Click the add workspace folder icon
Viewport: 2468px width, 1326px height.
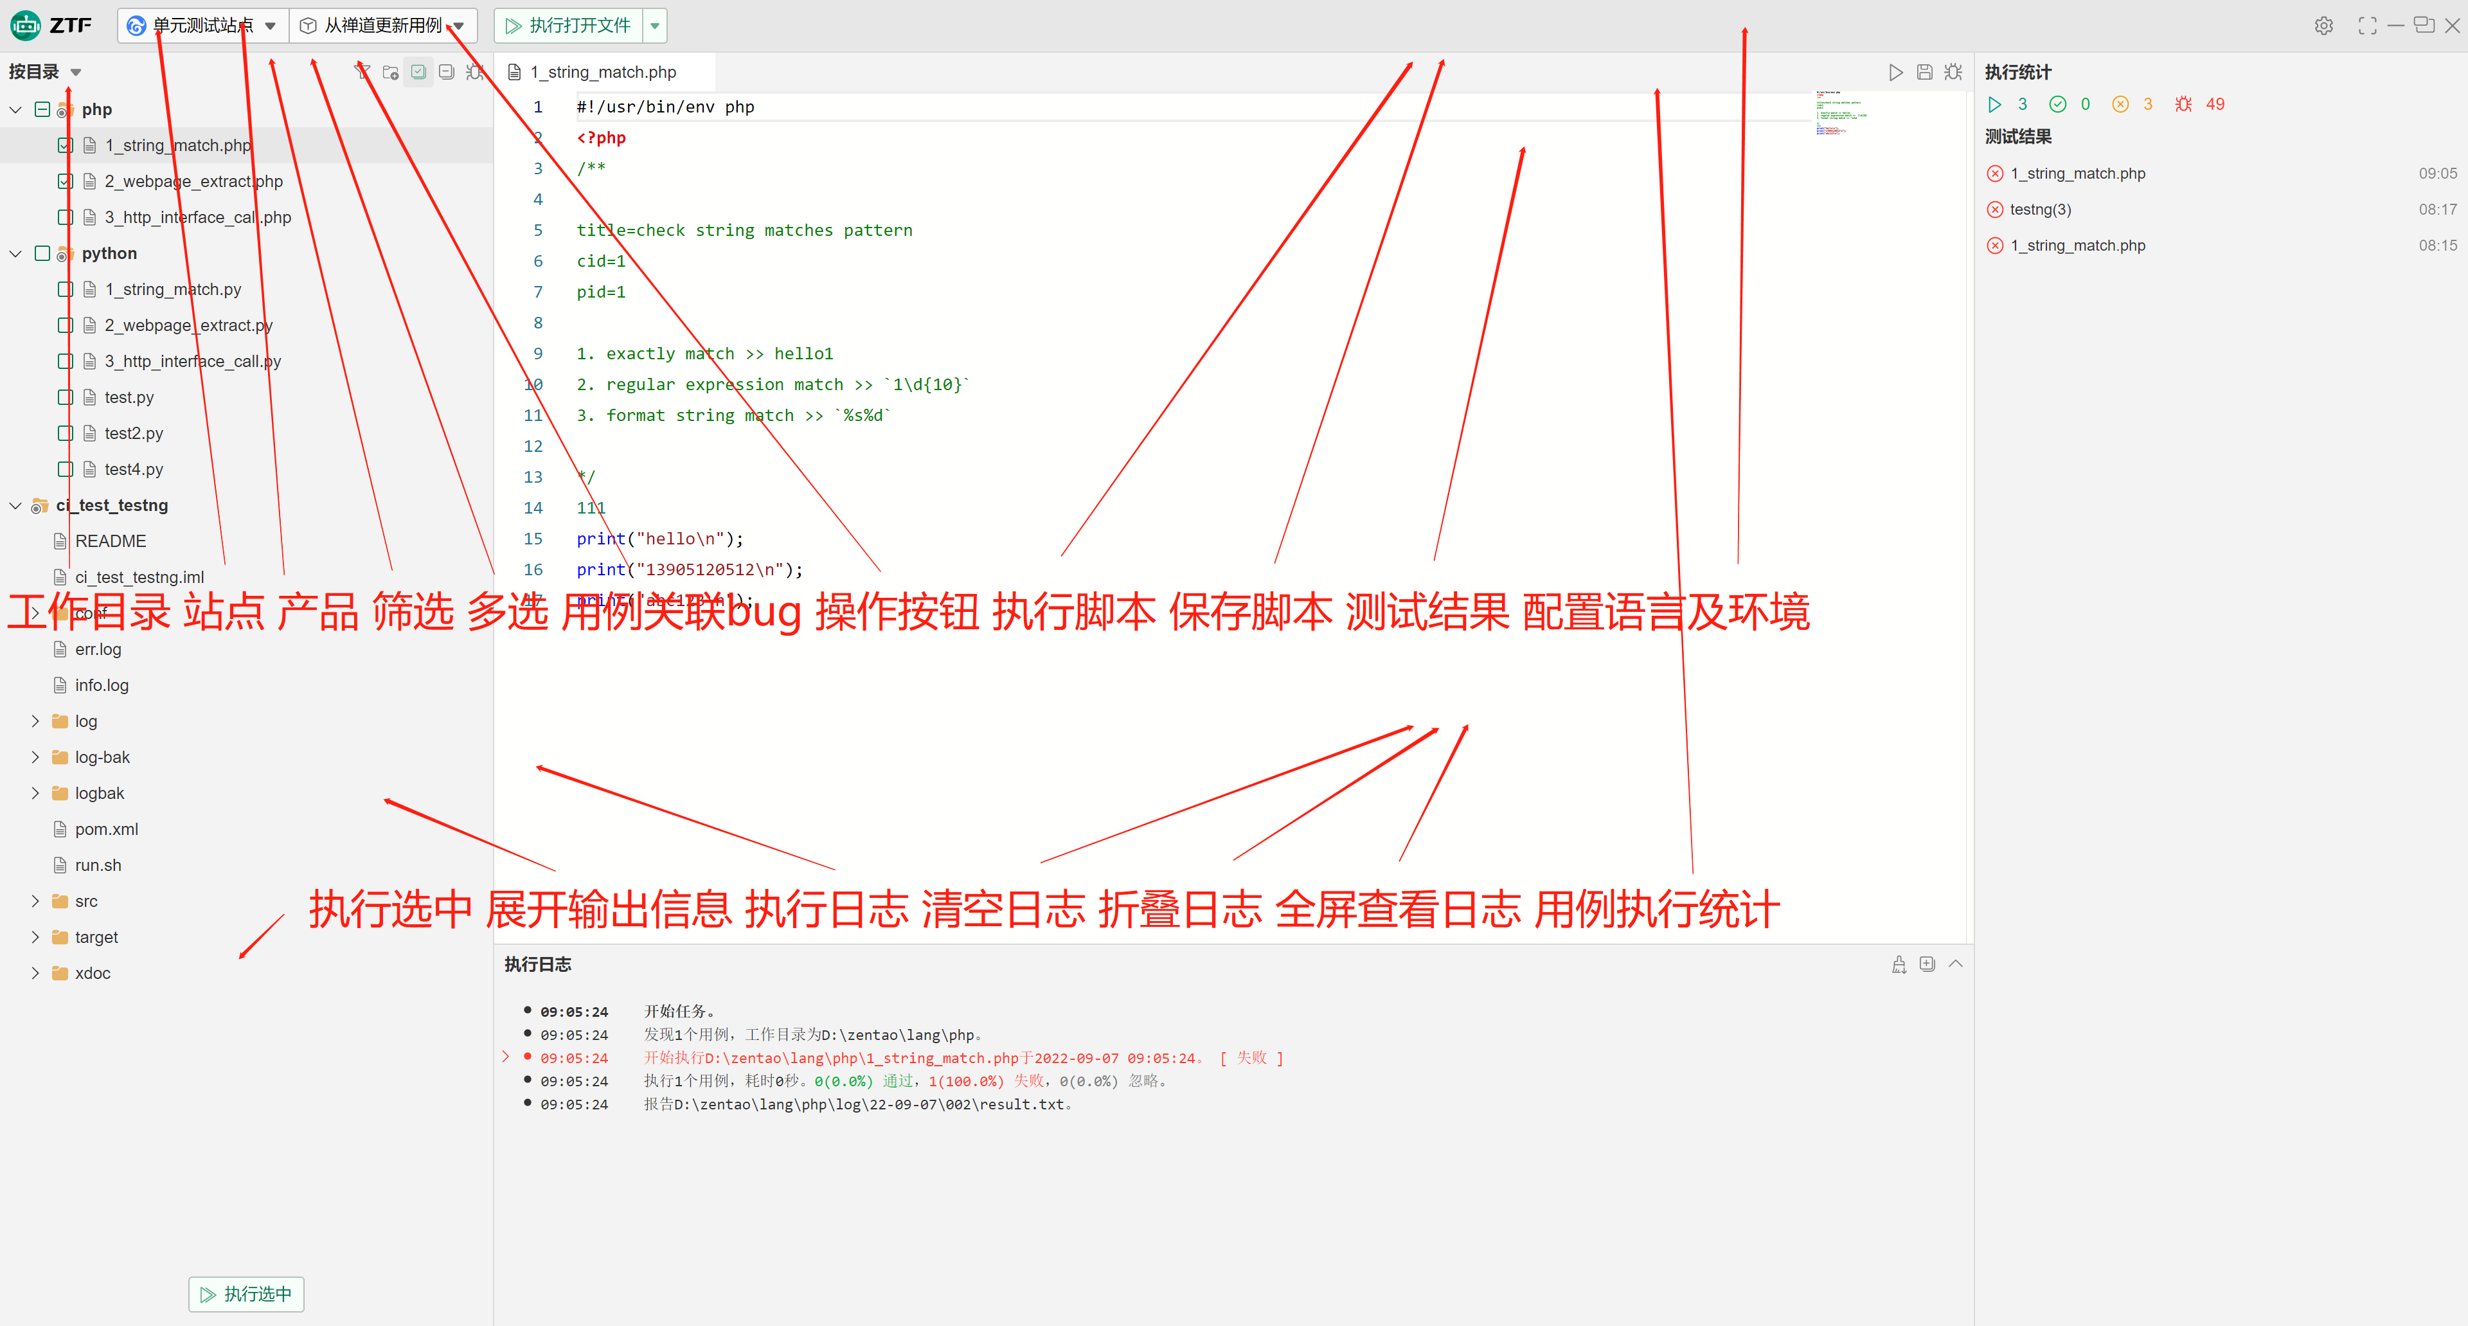390,72
